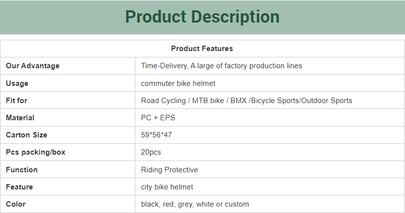
Task: Click the Our Advantage row label
Action: click(33, 66)
